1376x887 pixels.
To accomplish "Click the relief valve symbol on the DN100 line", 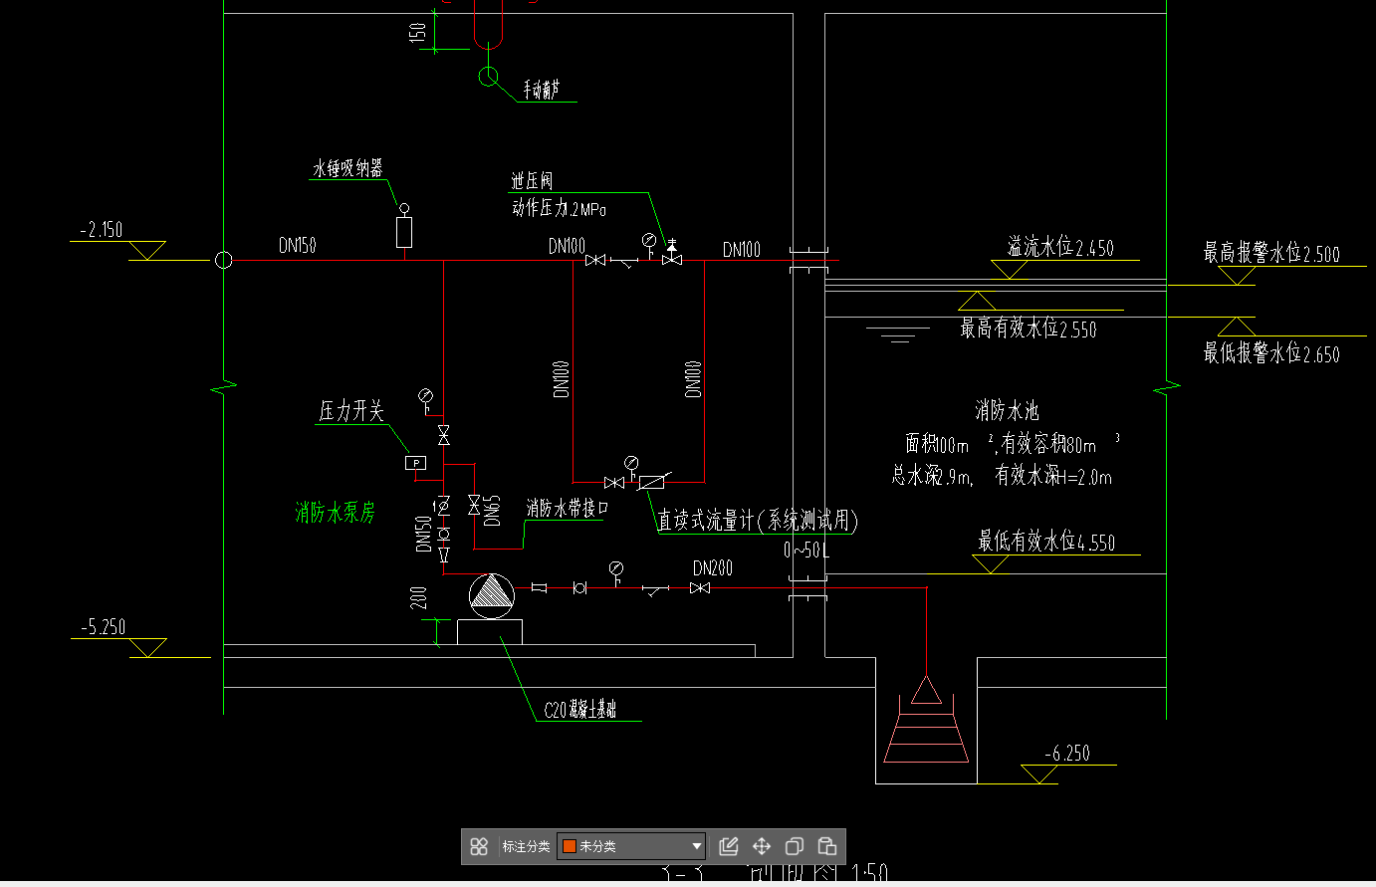I will click(x=673, y=253).
